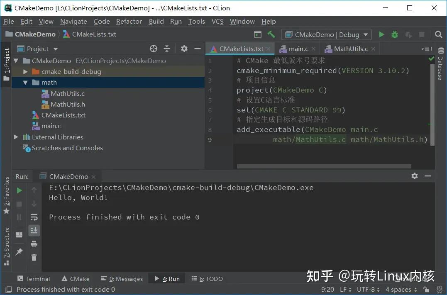Expand External Libraries node
The height and width of the screenshot is (295, 447).
[x=16, y=137]
